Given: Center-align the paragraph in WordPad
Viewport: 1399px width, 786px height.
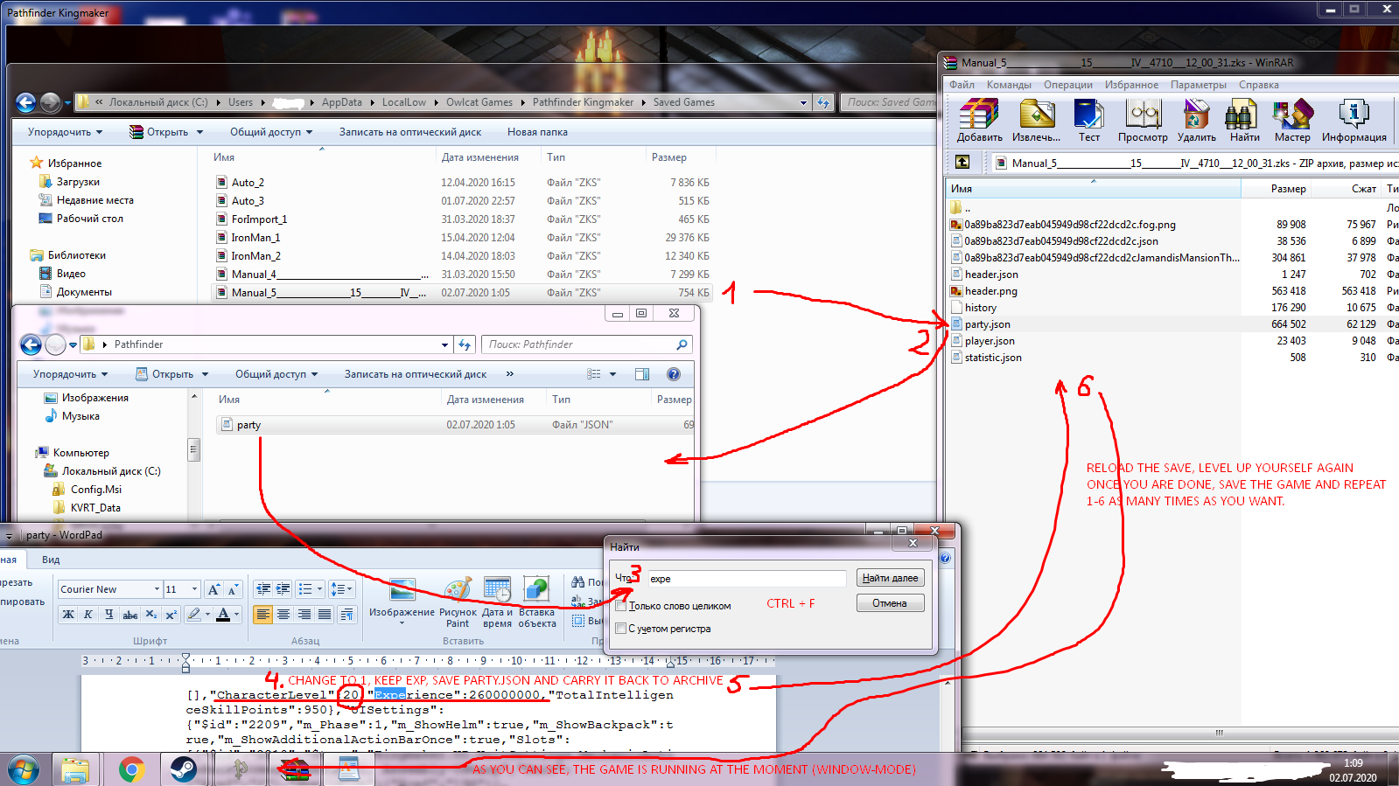Looking at the screenshot, I should point(283,615).
